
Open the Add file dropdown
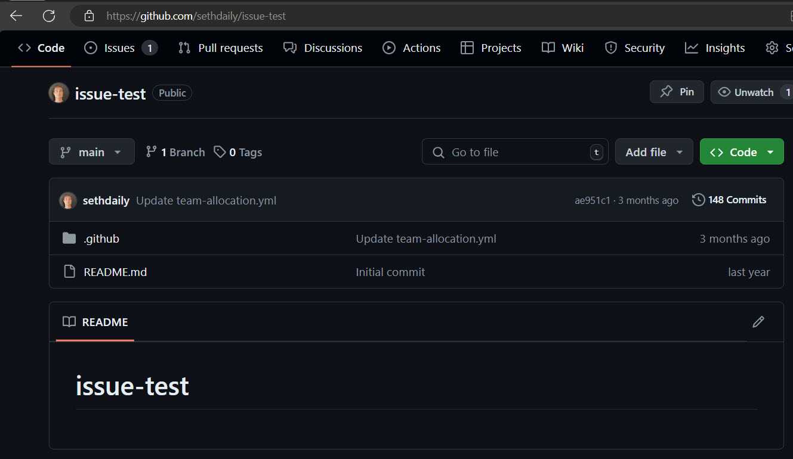653,152
